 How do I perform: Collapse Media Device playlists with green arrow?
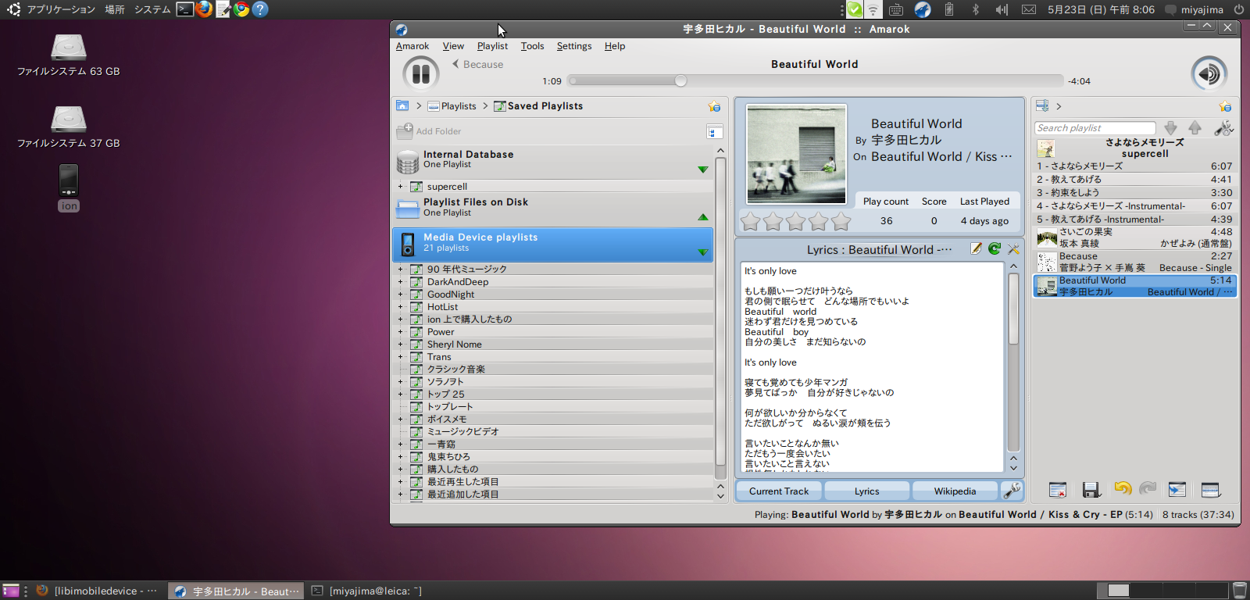[x=703, y=252]
